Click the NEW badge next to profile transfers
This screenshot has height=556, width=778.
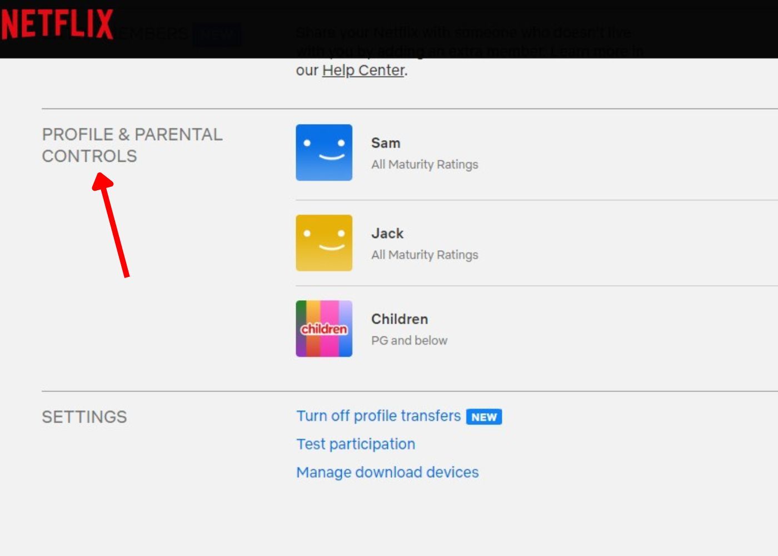pyautogui.click(x=483, y=416)
